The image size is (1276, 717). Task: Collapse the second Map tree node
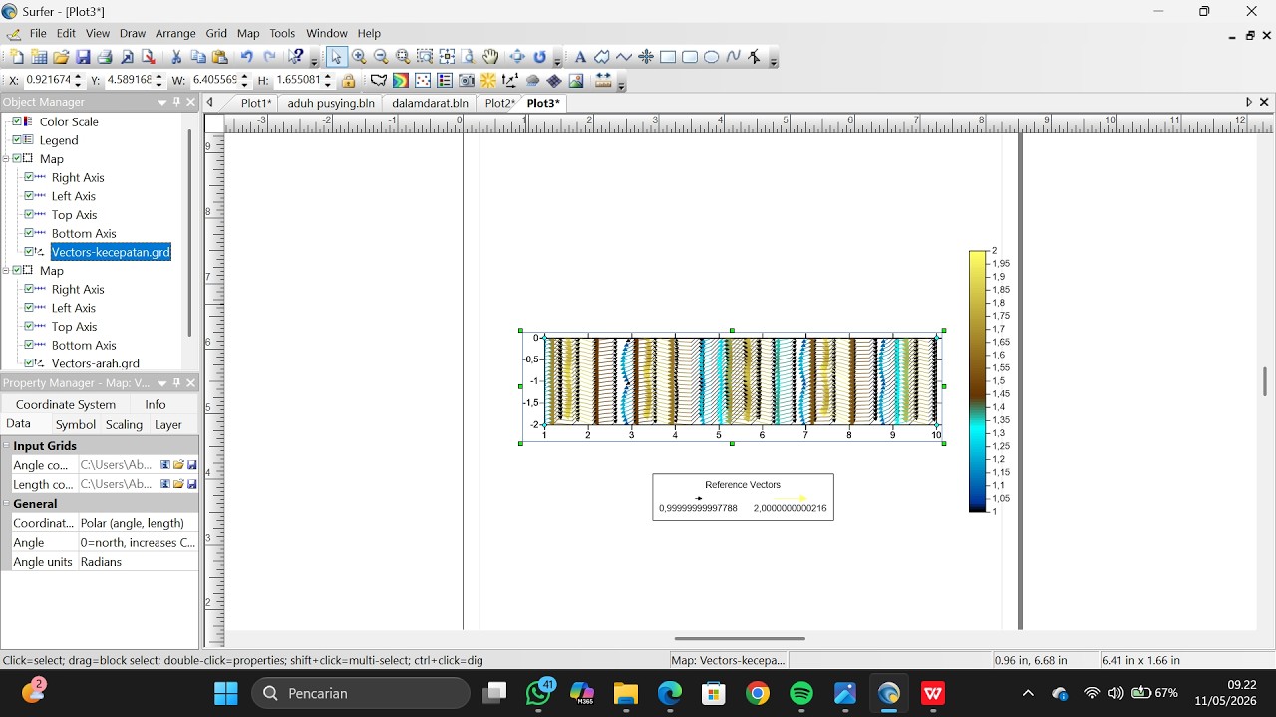point(6,271)
